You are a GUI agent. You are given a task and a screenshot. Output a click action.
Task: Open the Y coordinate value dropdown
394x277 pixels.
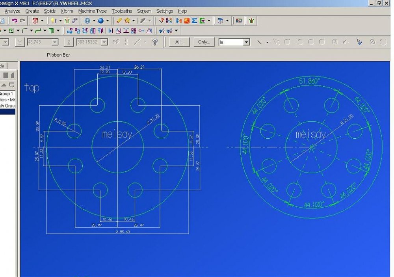[55, 42]
